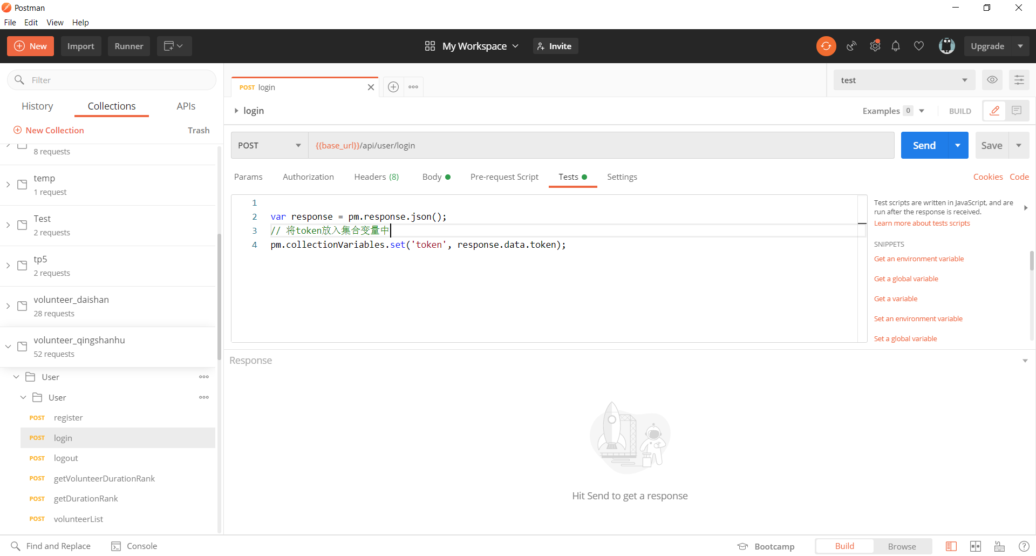Expand the login request description
Viewport: 1036px width, 556px height.
(236, 111)
